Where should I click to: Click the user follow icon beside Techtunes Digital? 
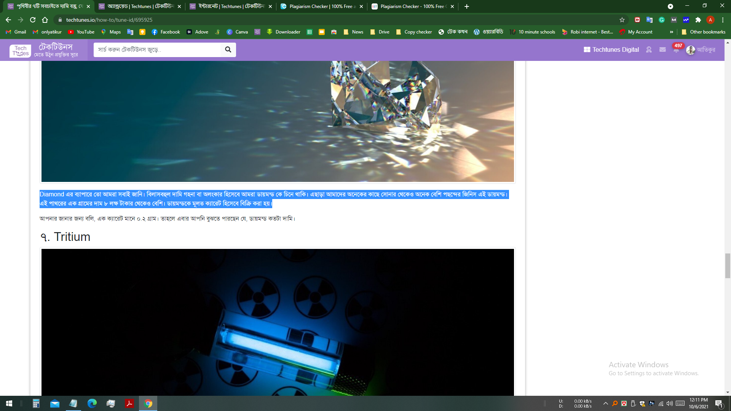coord(649,49)
